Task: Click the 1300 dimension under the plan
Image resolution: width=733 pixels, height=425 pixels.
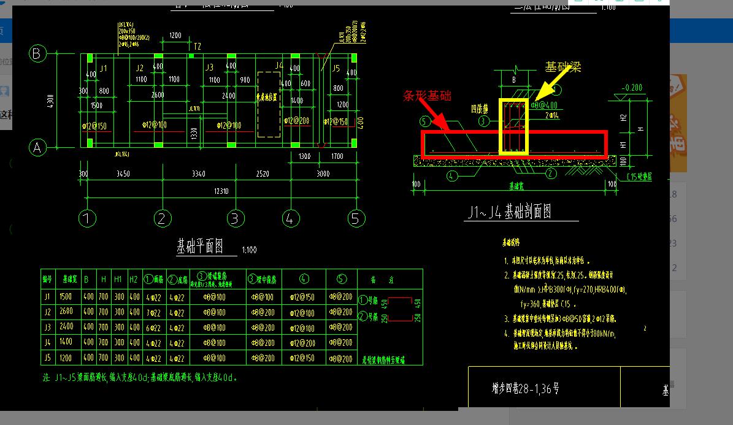Action: tap(304, 156)
